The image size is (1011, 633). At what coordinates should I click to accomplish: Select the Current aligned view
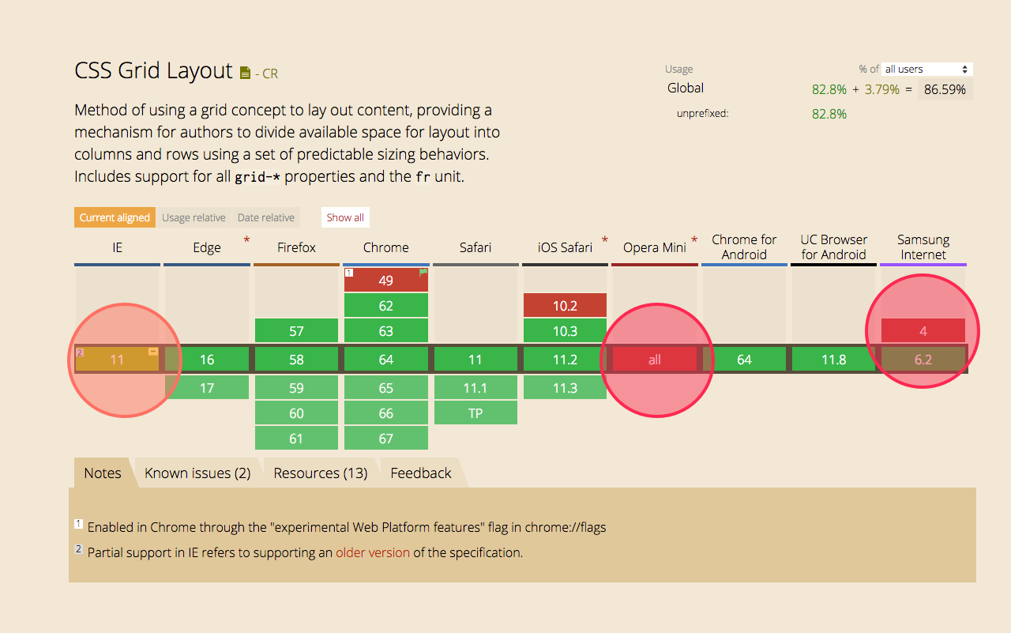pos(115,217)
